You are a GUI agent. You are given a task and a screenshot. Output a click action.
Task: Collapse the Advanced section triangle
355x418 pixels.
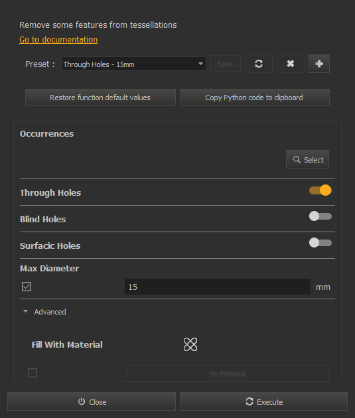click(26, 311)
